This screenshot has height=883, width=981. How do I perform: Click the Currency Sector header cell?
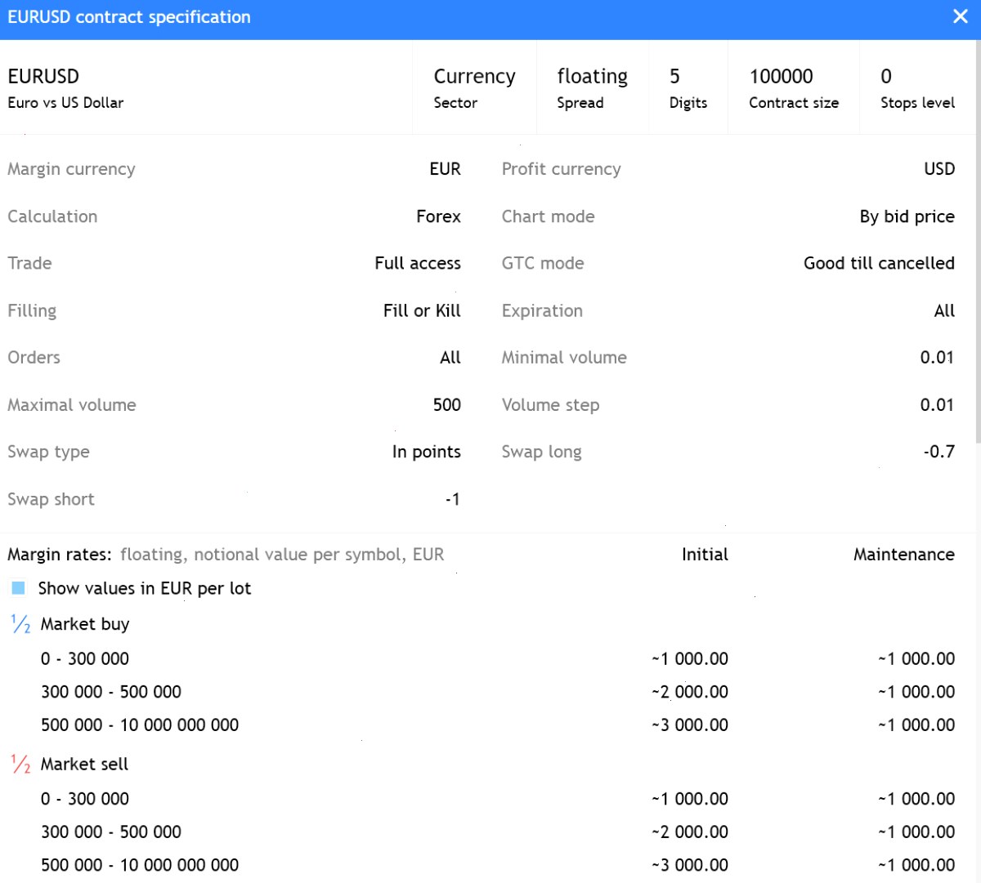pos(474,88)
